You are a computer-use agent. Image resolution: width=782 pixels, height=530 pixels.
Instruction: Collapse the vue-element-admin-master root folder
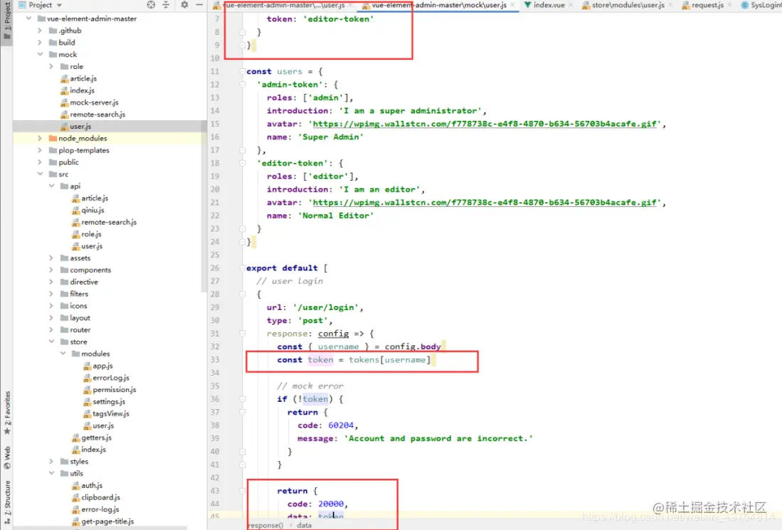click(28, 18)
